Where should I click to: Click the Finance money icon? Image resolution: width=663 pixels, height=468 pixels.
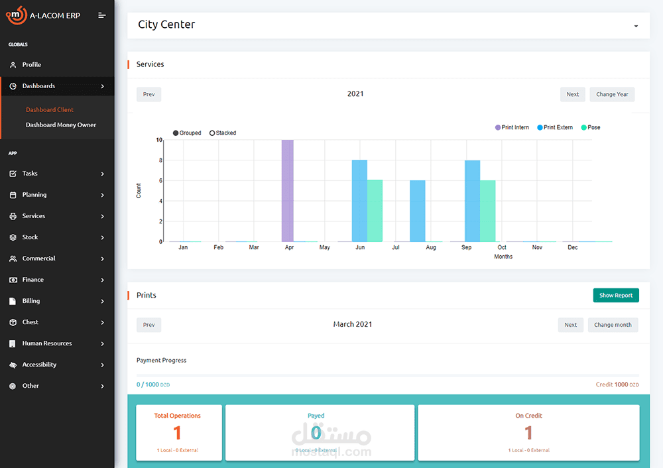click(x=13, y=280)
